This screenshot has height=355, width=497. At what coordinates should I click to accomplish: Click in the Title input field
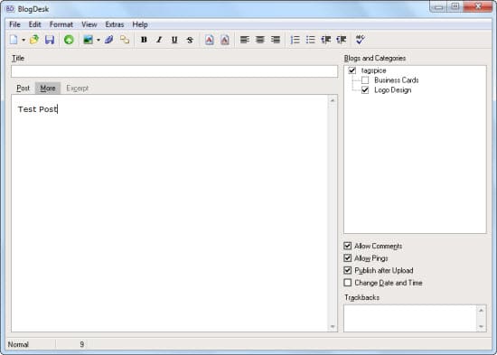[174, 71]
